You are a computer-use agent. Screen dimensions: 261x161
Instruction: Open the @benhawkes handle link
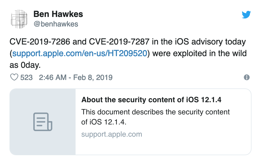[56, 24]
